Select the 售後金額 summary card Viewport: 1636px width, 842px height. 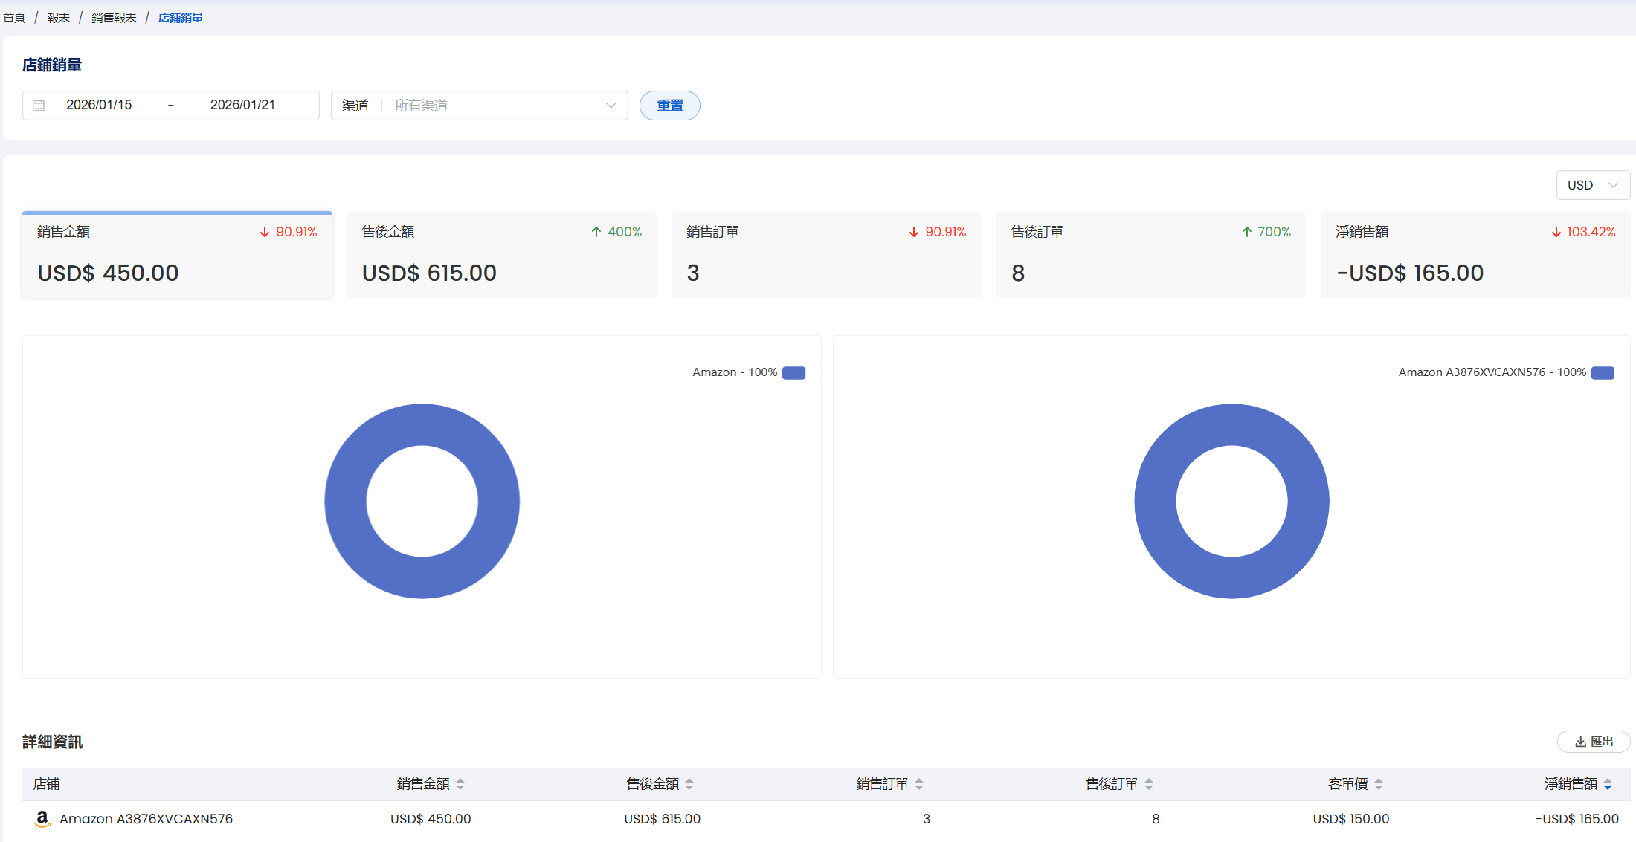(502, 255)
